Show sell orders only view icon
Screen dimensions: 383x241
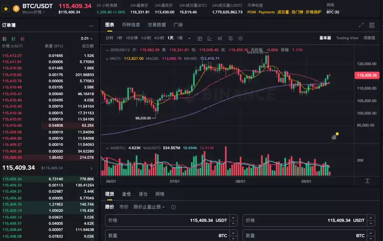(x=22, y=39)
